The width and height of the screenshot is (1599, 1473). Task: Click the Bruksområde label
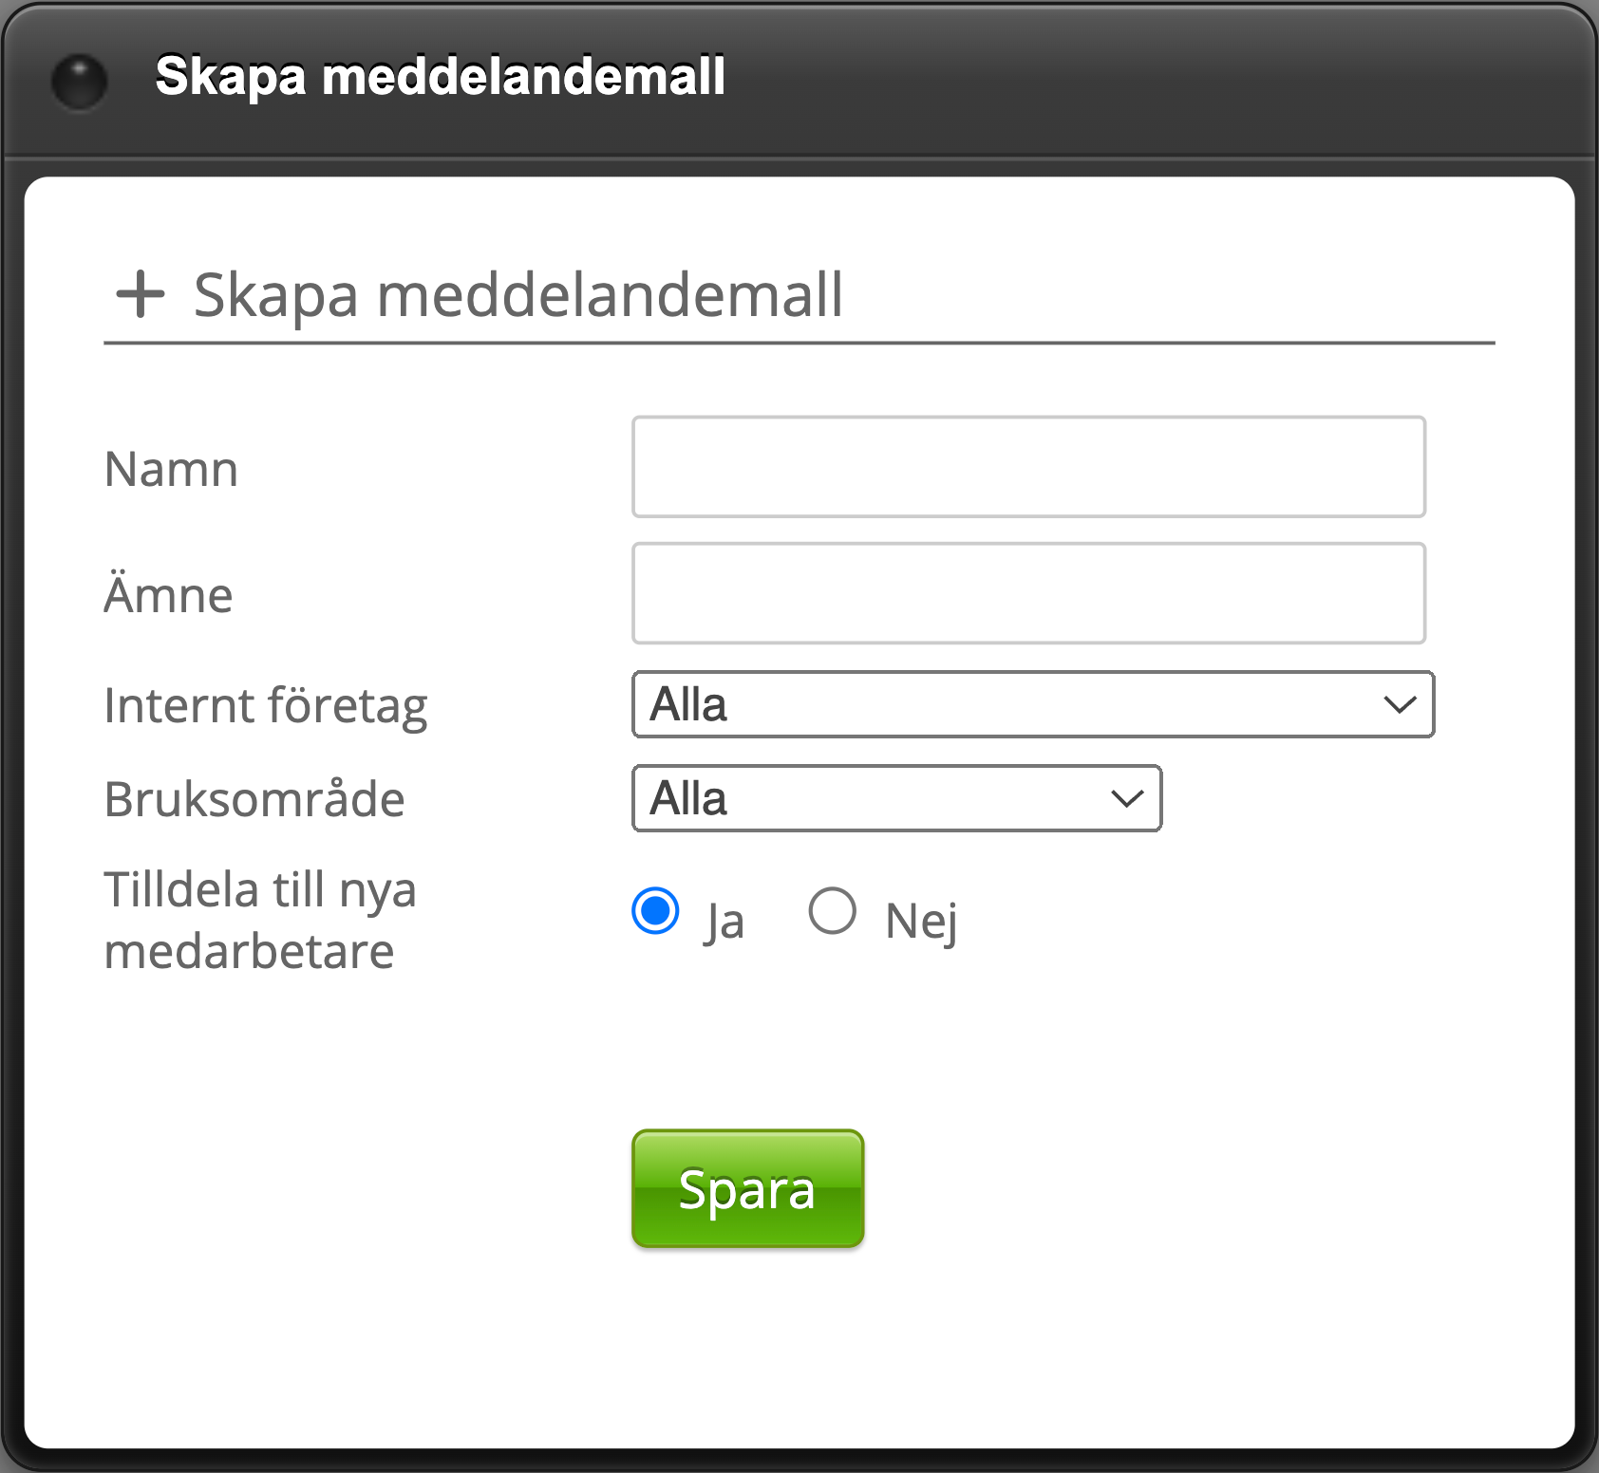point(254,799)
